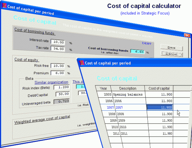Click the 2011 cost of capital cell
The image size is (192, 148).
tap(159, 134)
